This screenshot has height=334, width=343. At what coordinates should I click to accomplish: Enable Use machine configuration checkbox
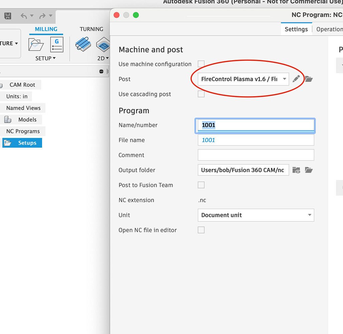(201, 64)
